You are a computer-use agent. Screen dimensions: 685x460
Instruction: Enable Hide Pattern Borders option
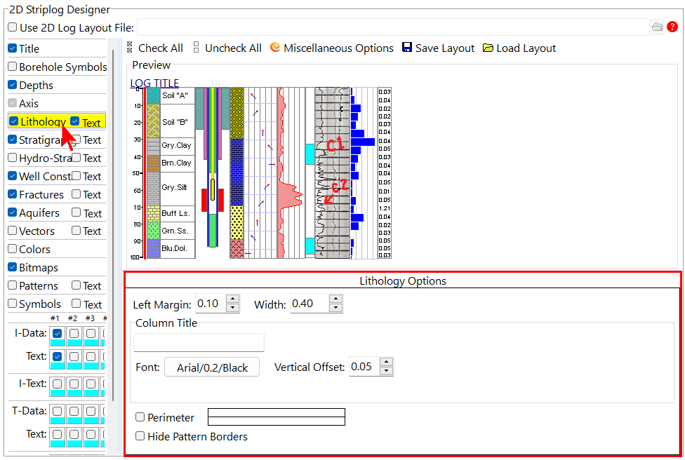[140, 436]
